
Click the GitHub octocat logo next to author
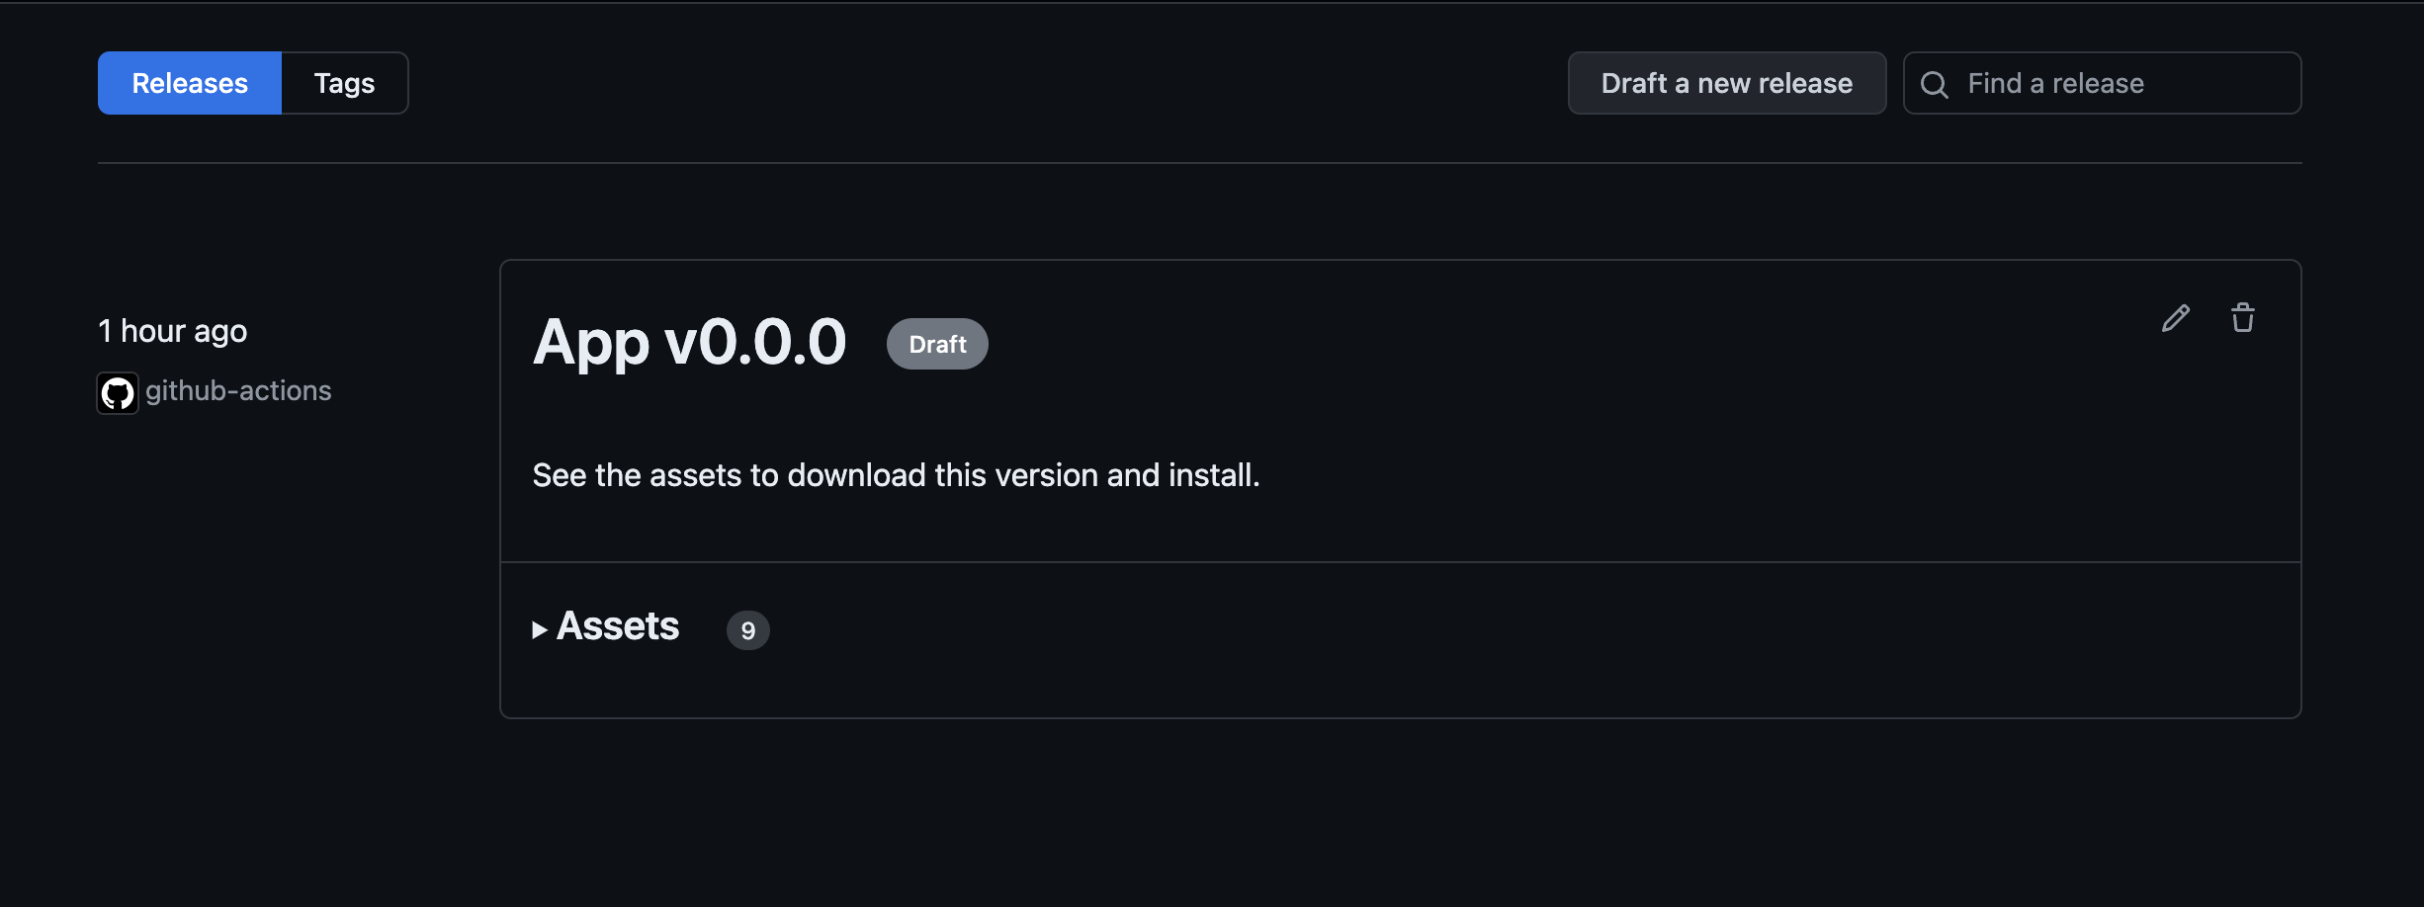tap(117, 391)
